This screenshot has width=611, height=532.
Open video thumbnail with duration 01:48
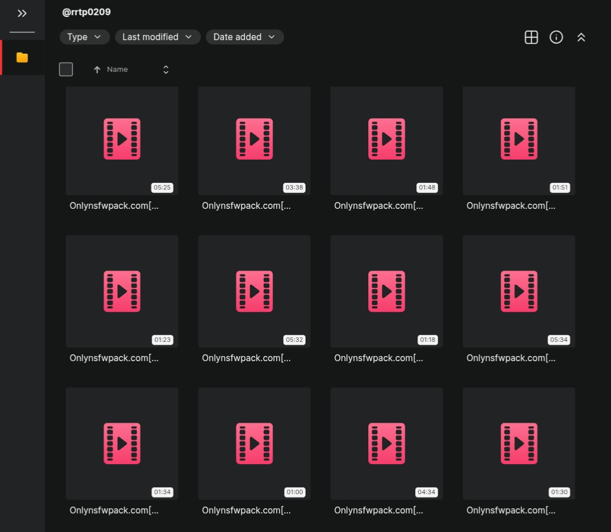coord(386,141)
